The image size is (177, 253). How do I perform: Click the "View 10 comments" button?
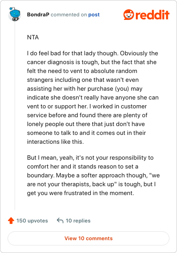point(88,238)
